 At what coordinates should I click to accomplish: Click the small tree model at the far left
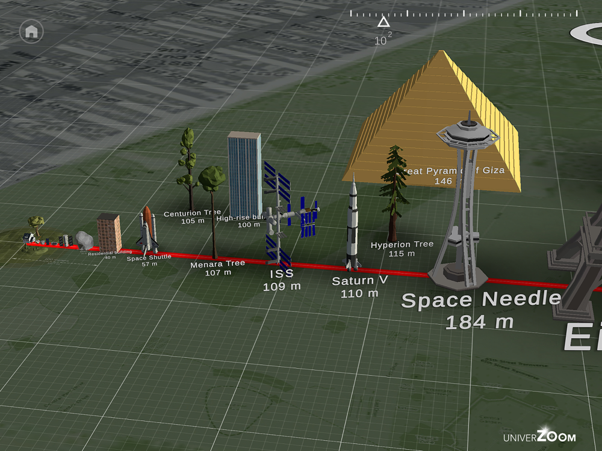[36, 225]
